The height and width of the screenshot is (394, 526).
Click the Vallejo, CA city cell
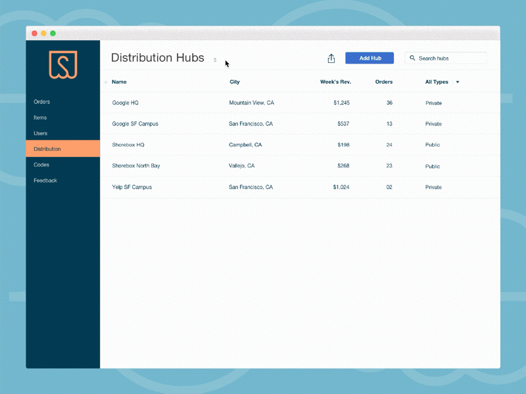coord(241,165)
